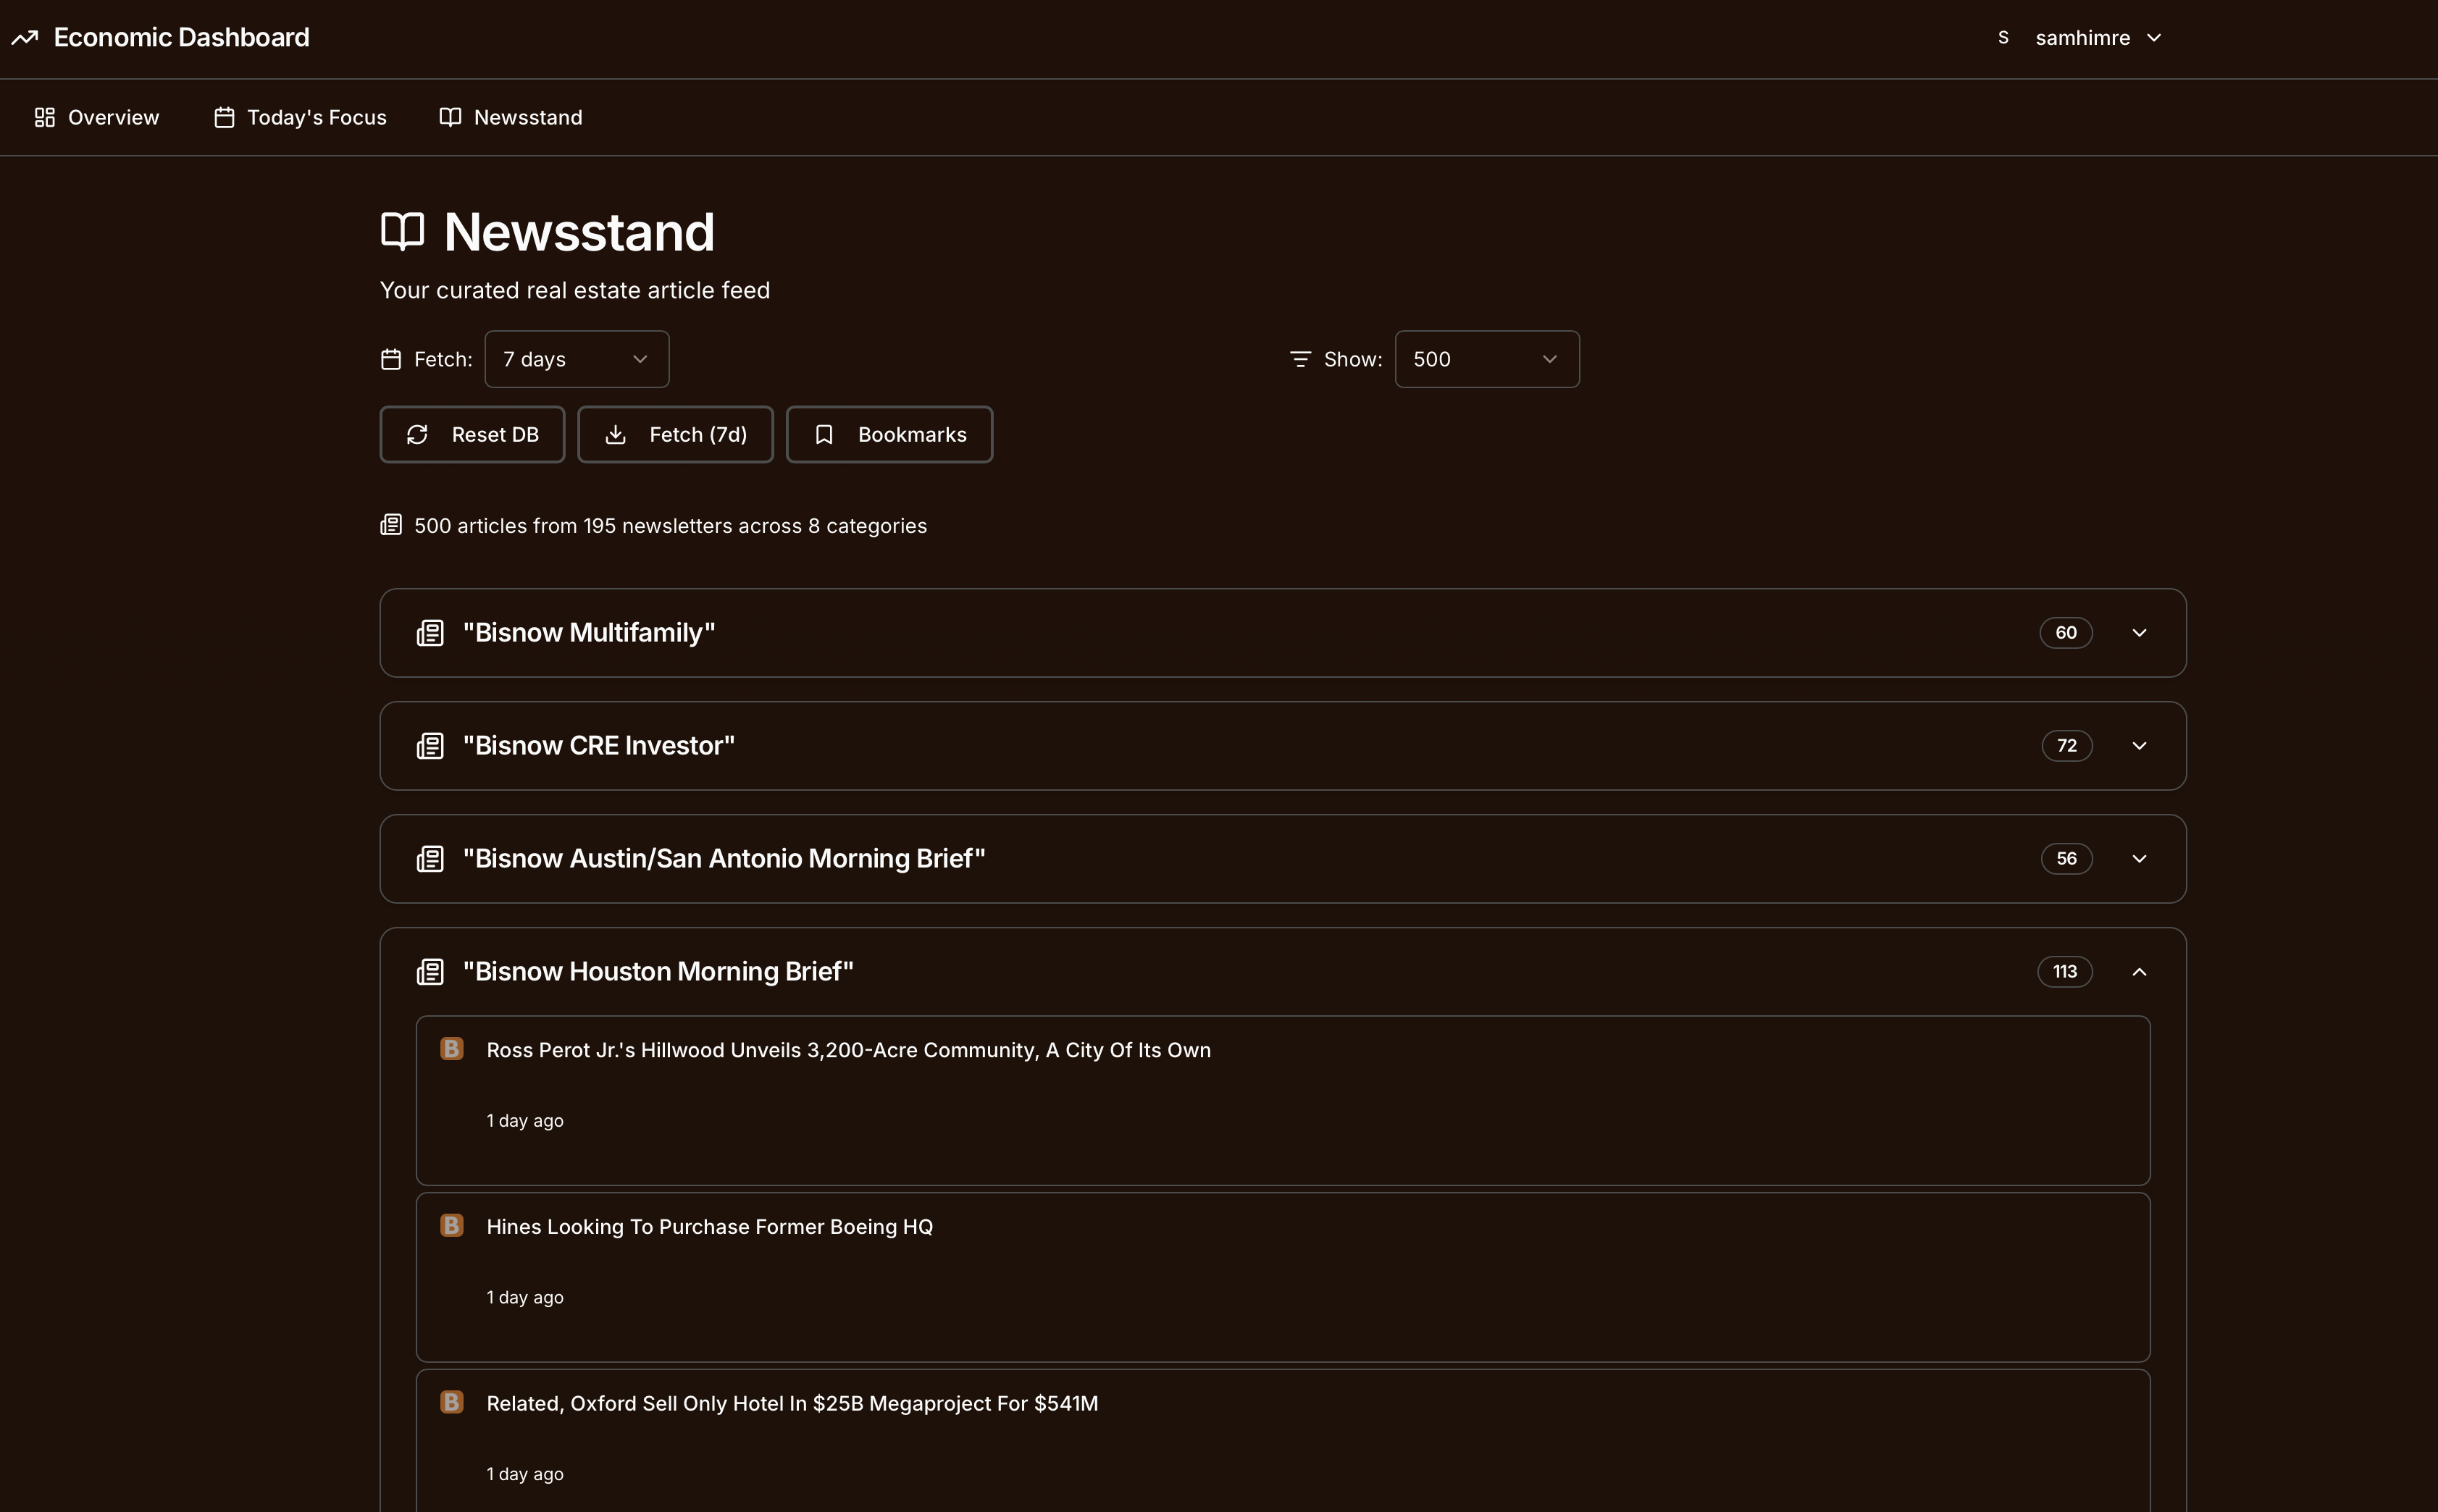2438x1512 pixels.
Task: Click the newspaper icon beside Bisnow Multifamily
Action: (430, 632)
